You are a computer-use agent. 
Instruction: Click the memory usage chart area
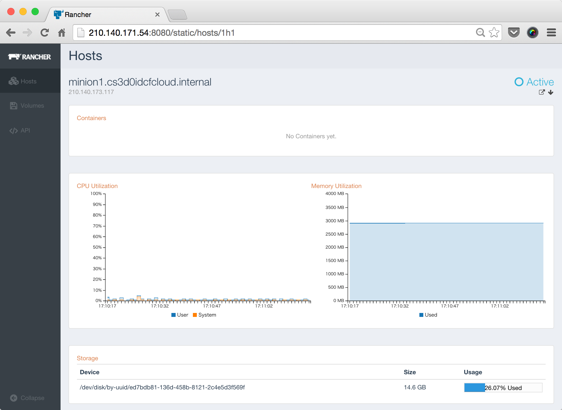click(446, 262)
